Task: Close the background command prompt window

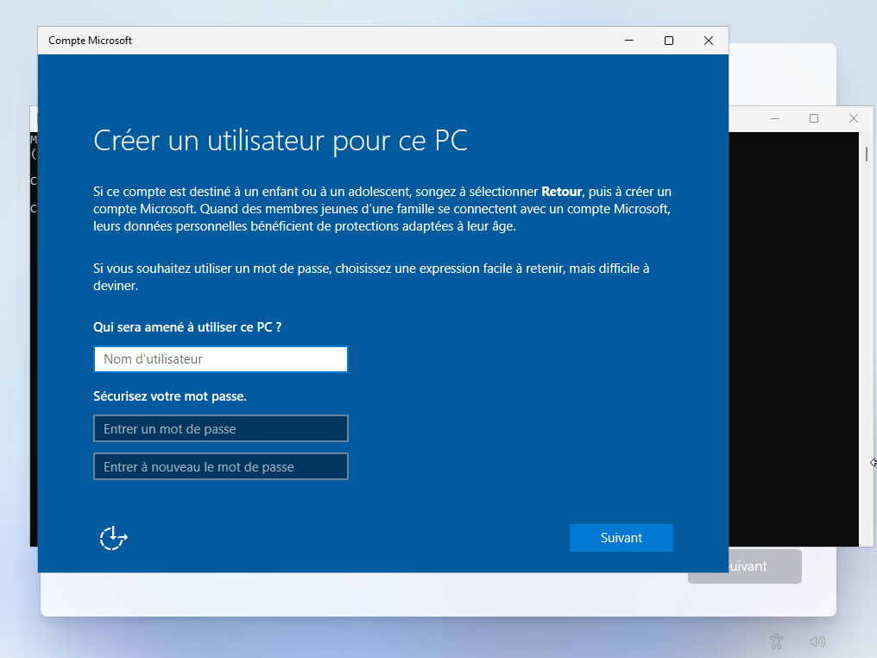Action: [853, 118]
